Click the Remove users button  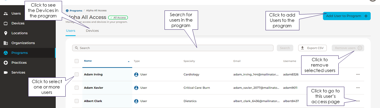coord(348,48)
